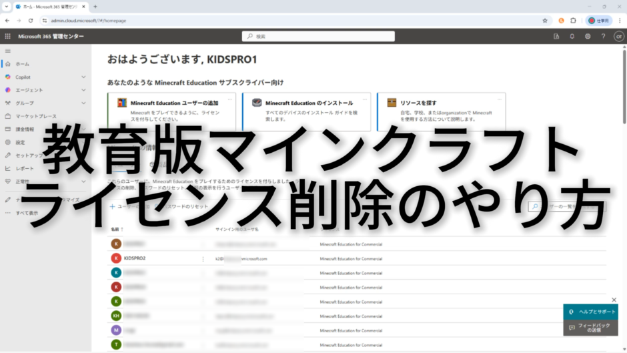Viewport: 627px width, 353px height.
Task: Reload the page with the refresh icon
Action: pos(31,21)
